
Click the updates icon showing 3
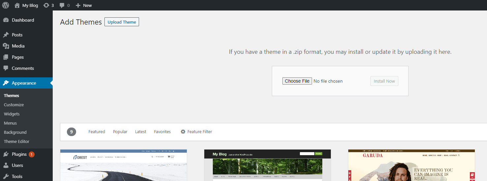[x=46, y=5]
